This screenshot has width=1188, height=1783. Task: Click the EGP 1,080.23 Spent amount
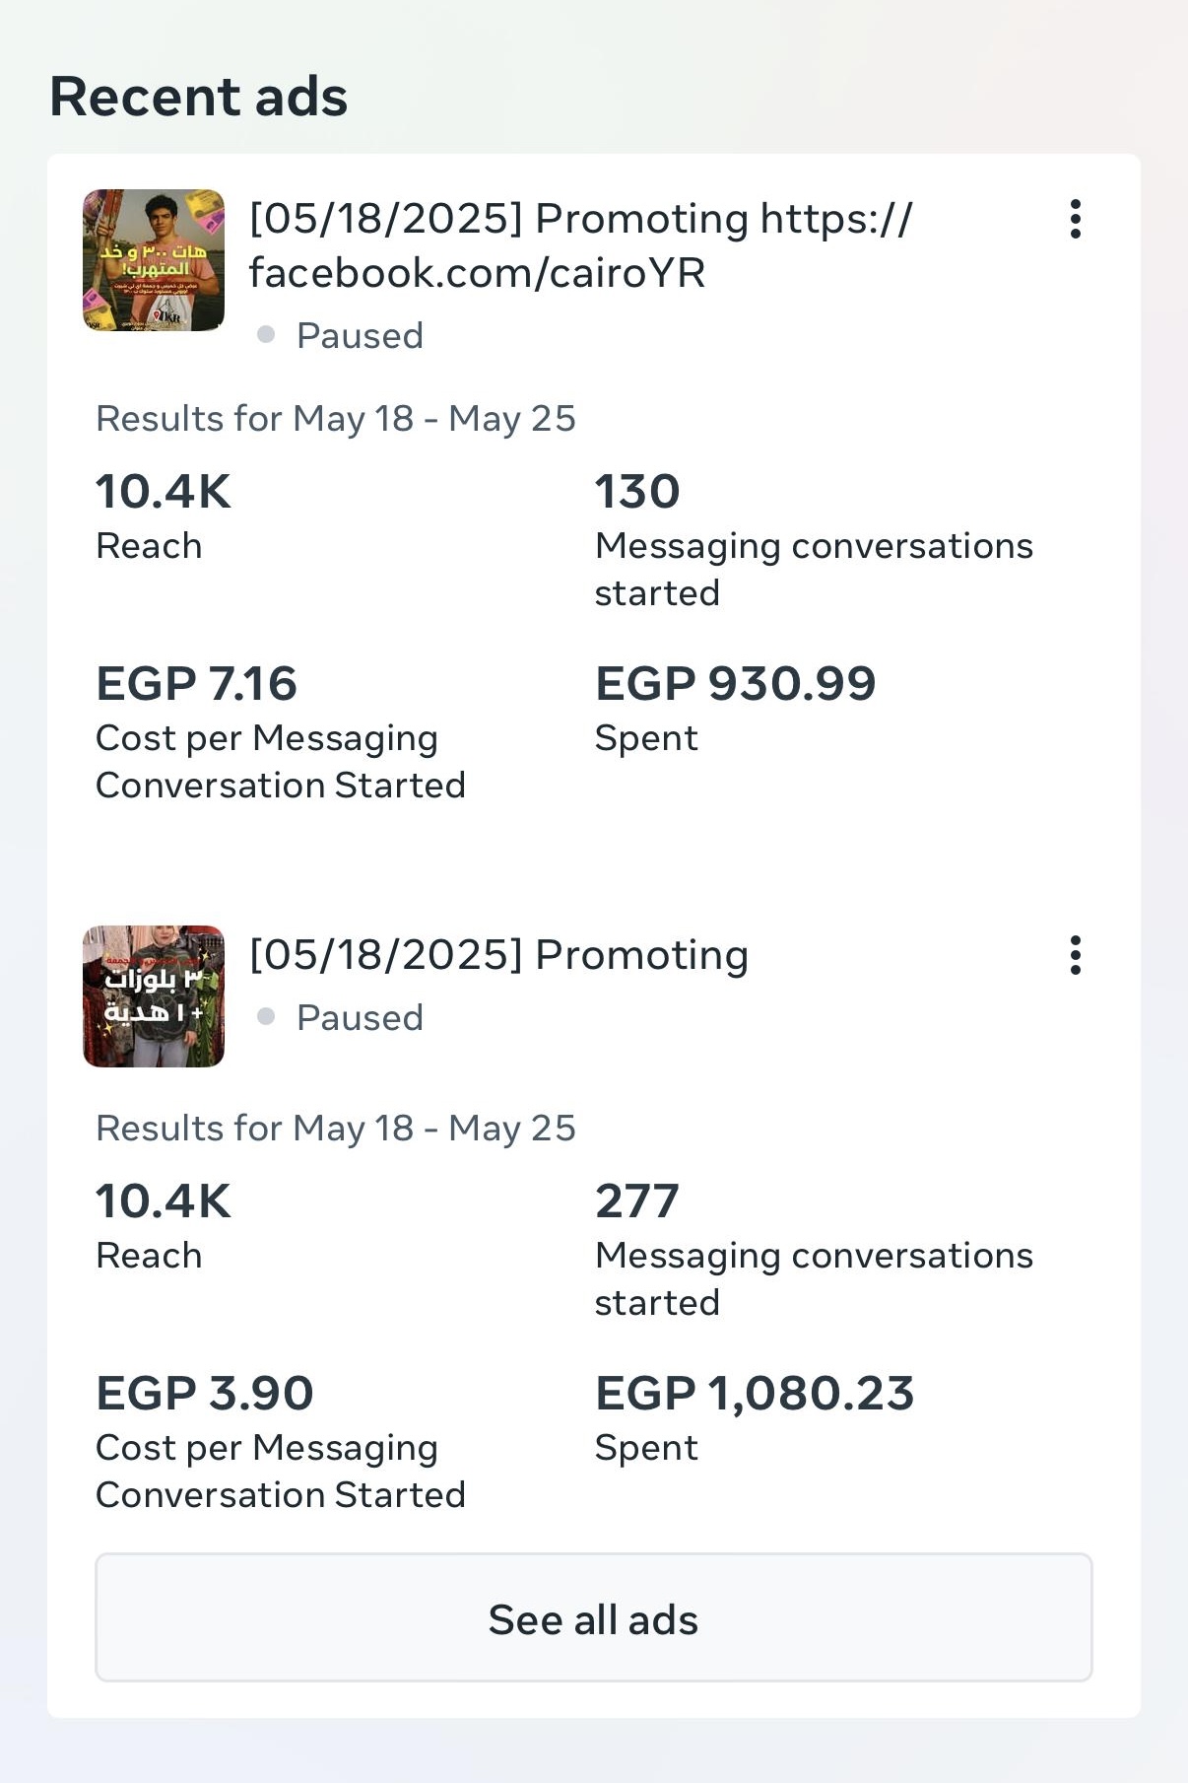[755, 1394]
